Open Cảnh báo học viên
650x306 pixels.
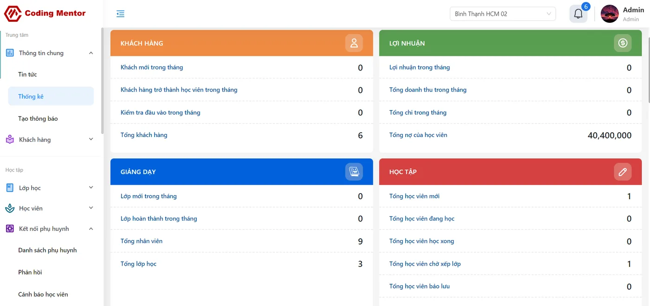[43, 294]
